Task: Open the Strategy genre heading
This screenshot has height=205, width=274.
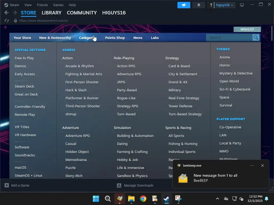Action: coord(172,58)
